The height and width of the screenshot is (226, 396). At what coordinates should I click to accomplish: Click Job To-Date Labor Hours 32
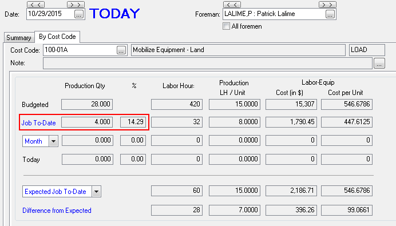[x=177, y=122]
